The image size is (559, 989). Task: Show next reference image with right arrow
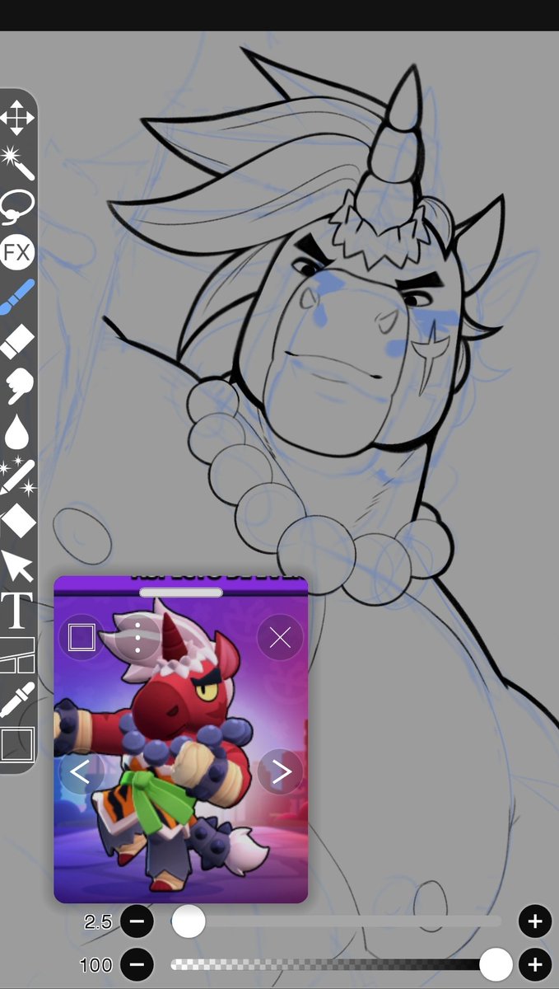pos(280,772)
